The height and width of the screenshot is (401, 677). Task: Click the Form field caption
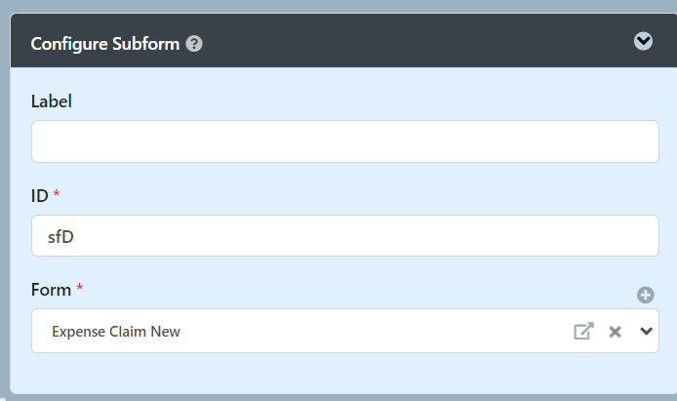[x=51, y=290]
